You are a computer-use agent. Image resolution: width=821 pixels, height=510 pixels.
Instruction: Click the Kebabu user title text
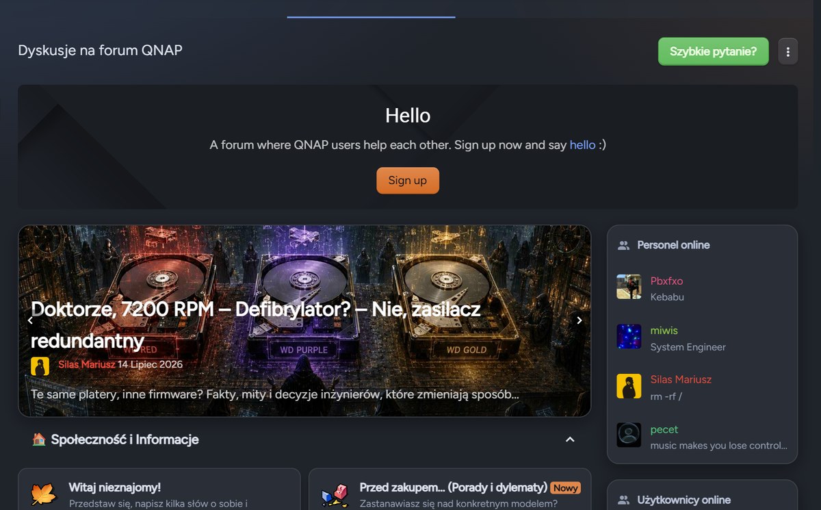point(667,297)
